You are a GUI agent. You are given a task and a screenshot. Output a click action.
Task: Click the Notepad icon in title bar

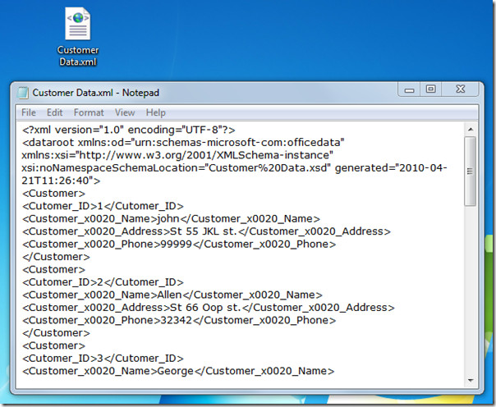pyautogui.click(x=23, y=93)
